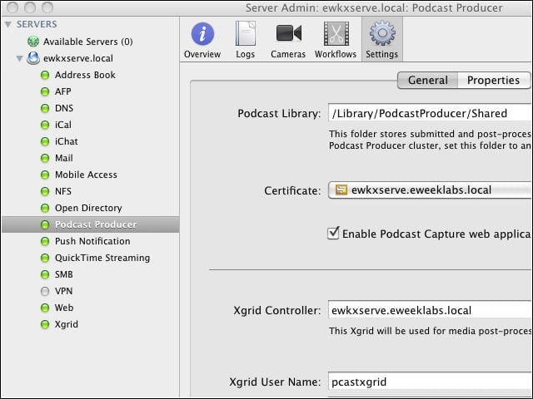Image resolution: width=533 pixels, height=399 pixels.
Task: Select QuickTime Streaming service
Action: click(102, 258)
